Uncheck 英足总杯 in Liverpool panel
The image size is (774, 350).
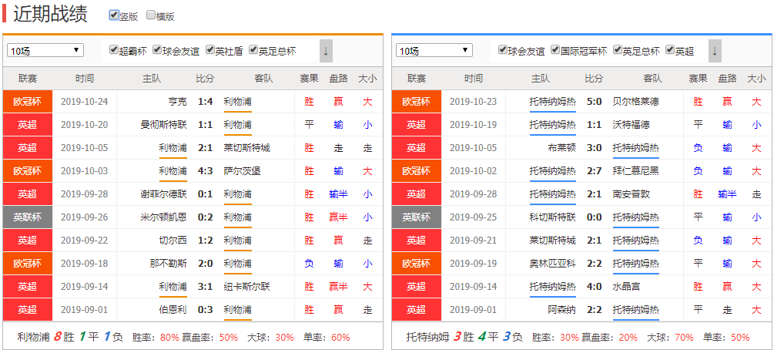point(253,50)
